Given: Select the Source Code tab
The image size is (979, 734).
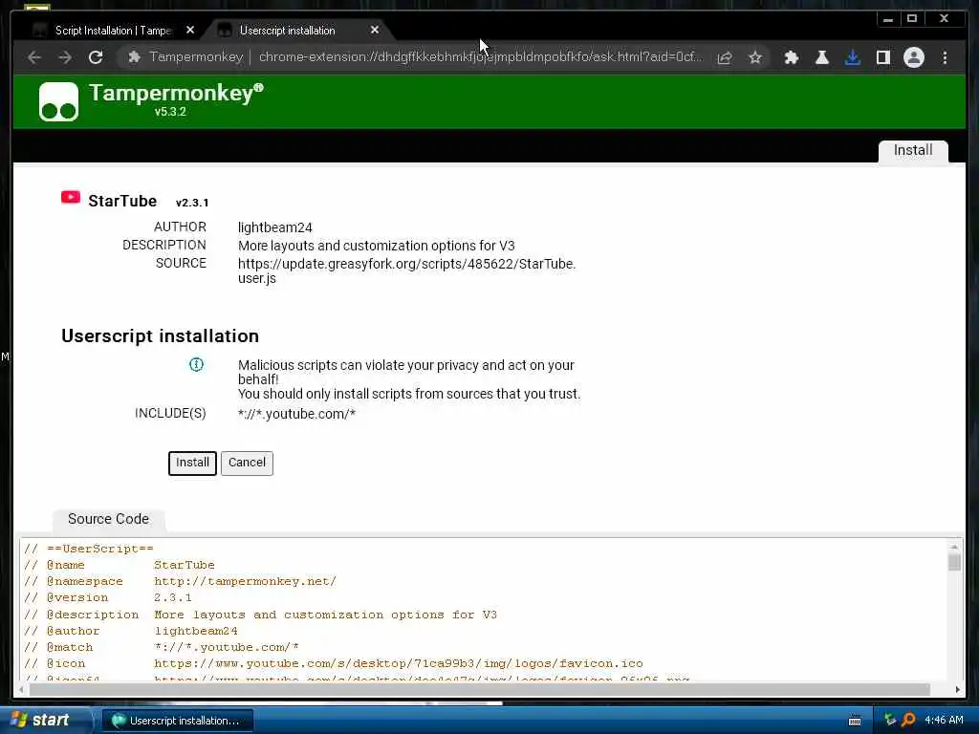Looking at the screenshot, I should point(109,519).
